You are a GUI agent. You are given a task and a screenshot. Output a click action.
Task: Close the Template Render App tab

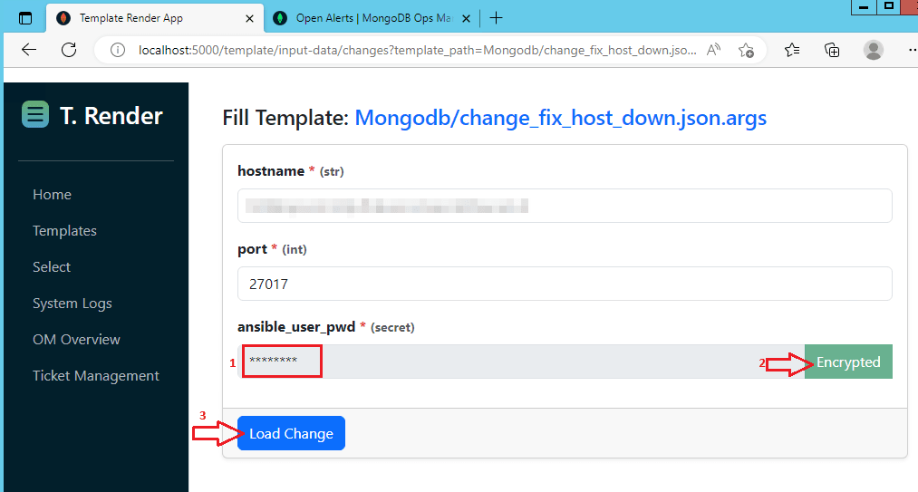[249, 19]
